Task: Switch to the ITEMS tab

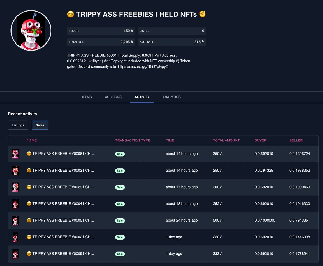Action: tap(87, 97)
